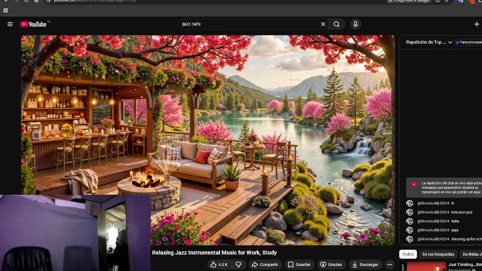Save the video with Guardar
The height and width of the screenshot is (271, 482).
click(x=299, y=265)
